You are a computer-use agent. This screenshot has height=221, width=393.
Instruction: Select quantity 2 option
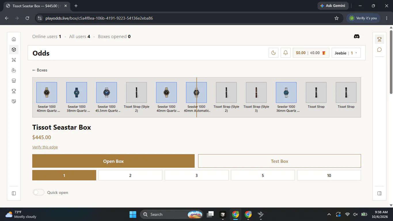tap(130, 175)
